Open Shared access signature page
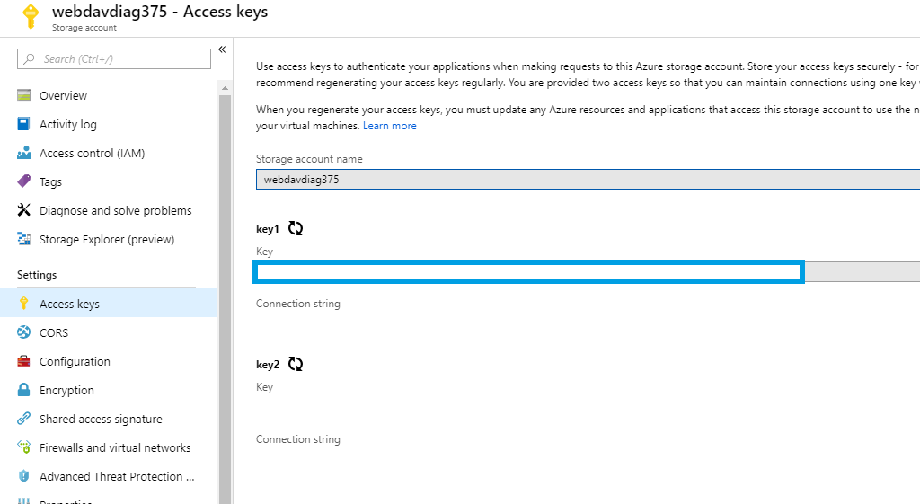This screenshot has width=920, height=504. pyautogui.click(x=101, y=420)
